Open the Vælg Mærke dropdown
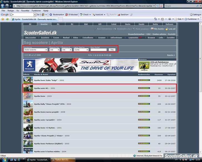 click(x=81, y=50)
